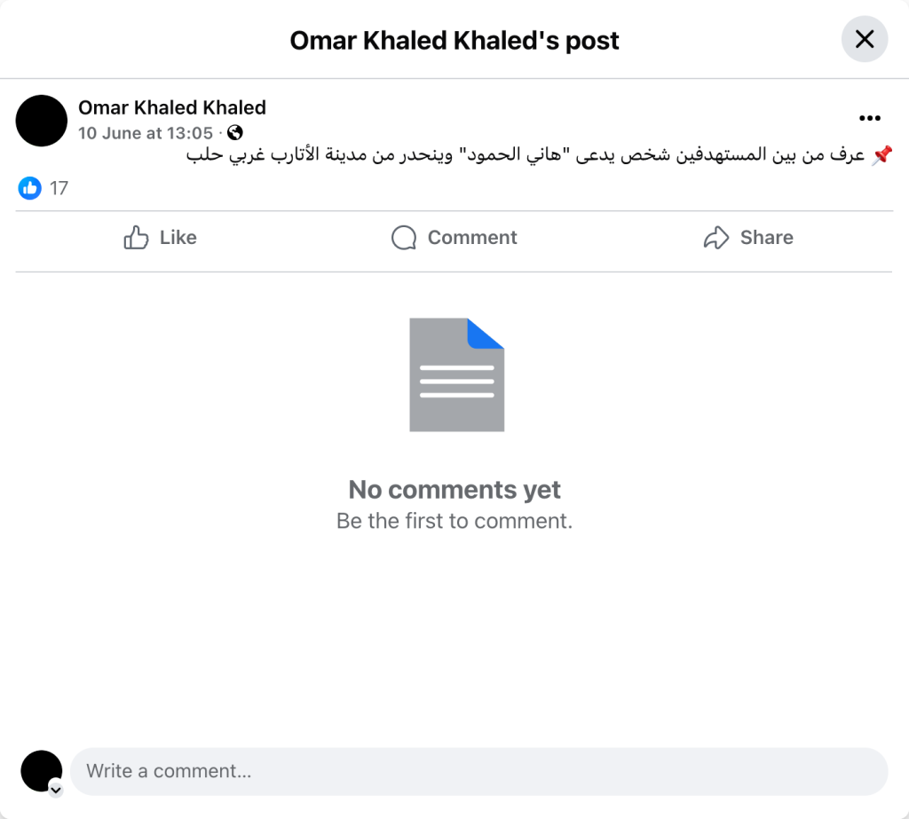Click the public globe privacy icon
Image resolution: width=909 pixels, height=819 pixels.
(235, 133)
